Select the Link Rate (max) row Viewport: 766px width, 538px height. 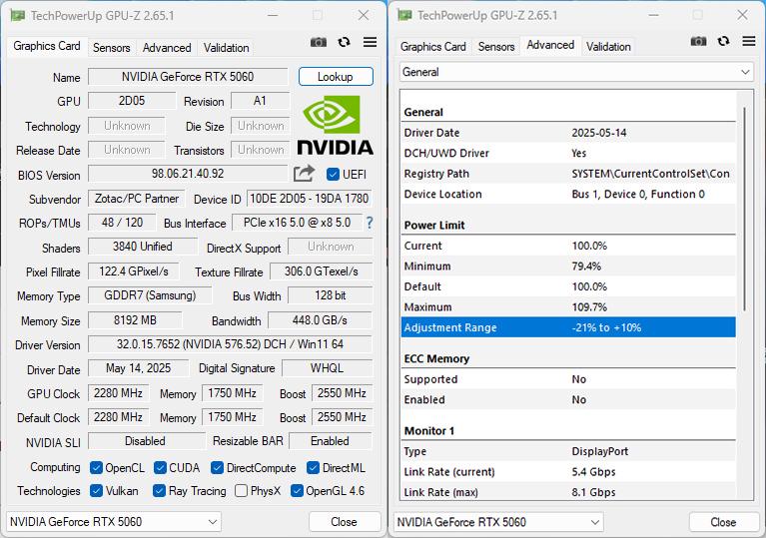tap(568, 492)
